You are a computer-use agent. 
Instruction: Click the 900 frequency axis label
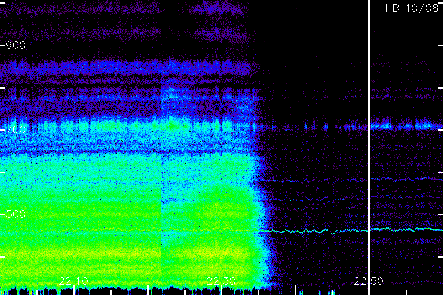coord(16,45)
